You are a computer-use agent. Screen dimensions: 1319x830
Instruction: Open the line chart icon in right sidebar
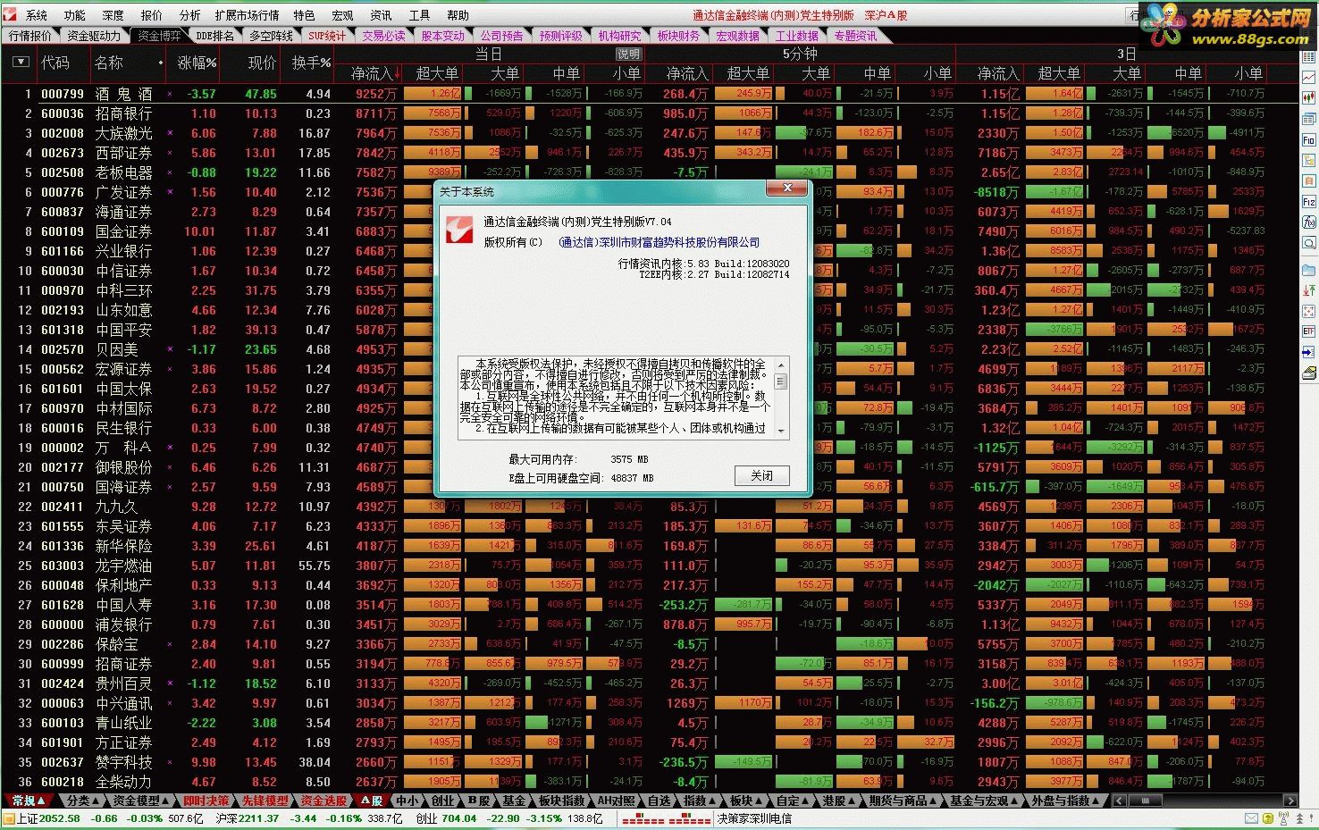(1309, 78)
